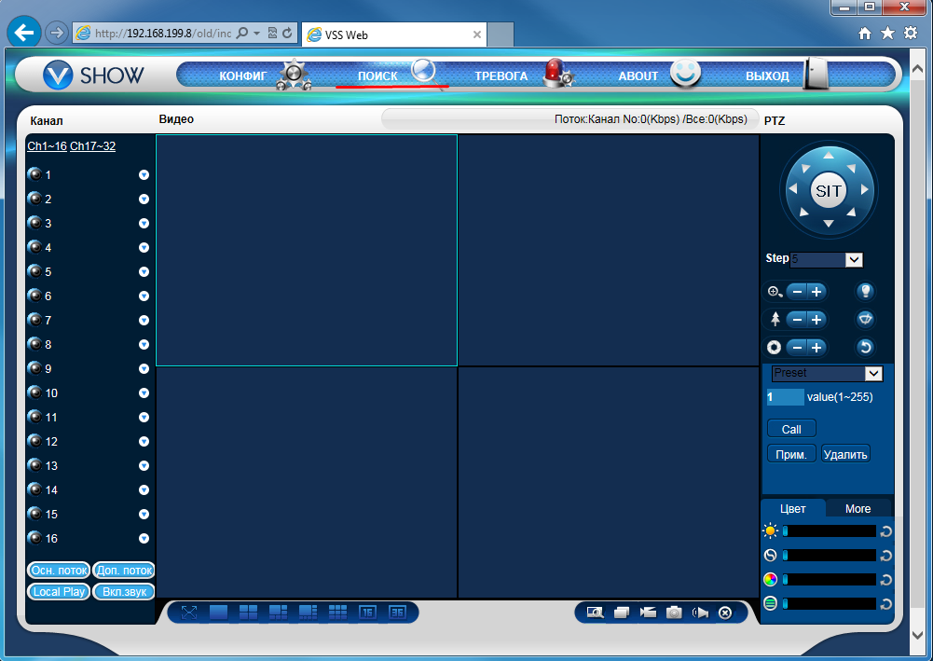
Task: Open the Step dropdown
Action: 854,259
